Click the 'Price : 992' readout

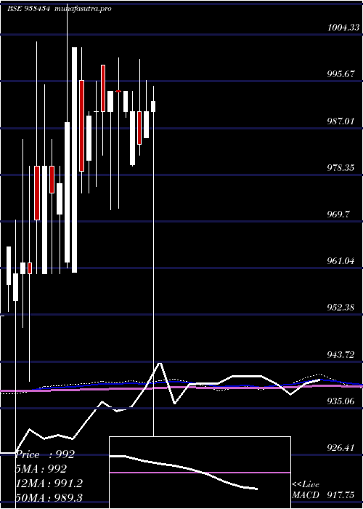click(45, 454)
